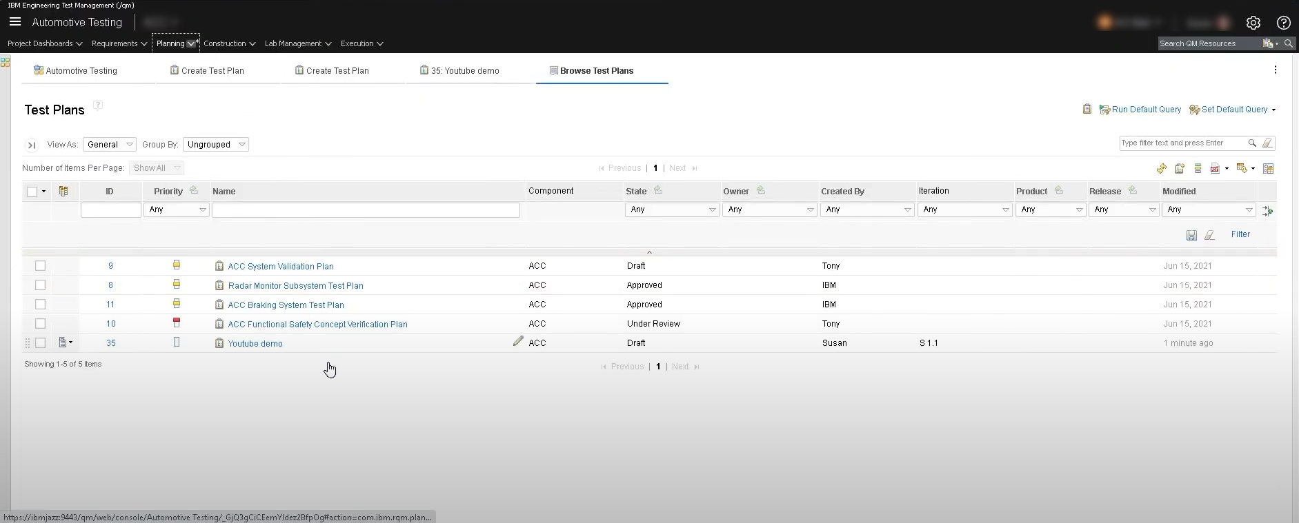Open the View As General dropdown
The width and height of the screenshot is (1299, 523).
(x=110, y=145)
